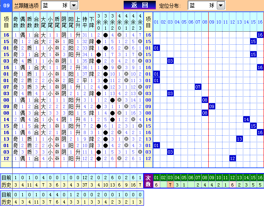Screen dimensions: 264x206
Task: Click green 01 header in 次数 row
Action: point(157,178)
